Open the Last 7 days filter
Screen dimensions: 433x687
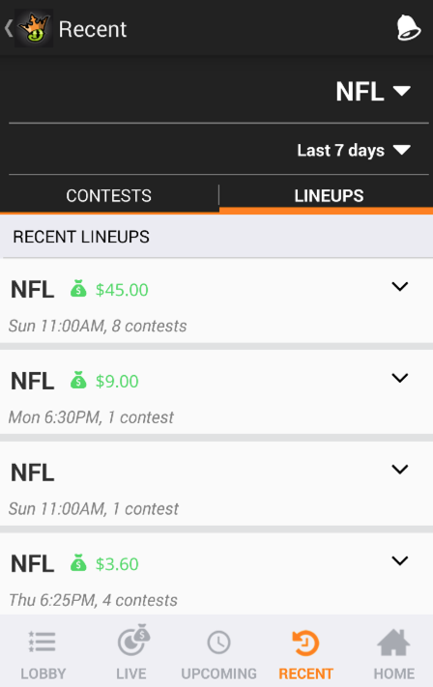(x=354, y=151)
